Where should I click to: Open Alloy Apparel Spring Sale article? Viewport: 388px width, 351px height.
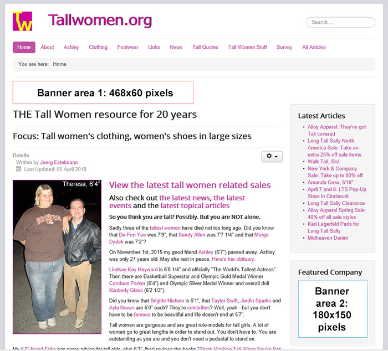[336, 213]
